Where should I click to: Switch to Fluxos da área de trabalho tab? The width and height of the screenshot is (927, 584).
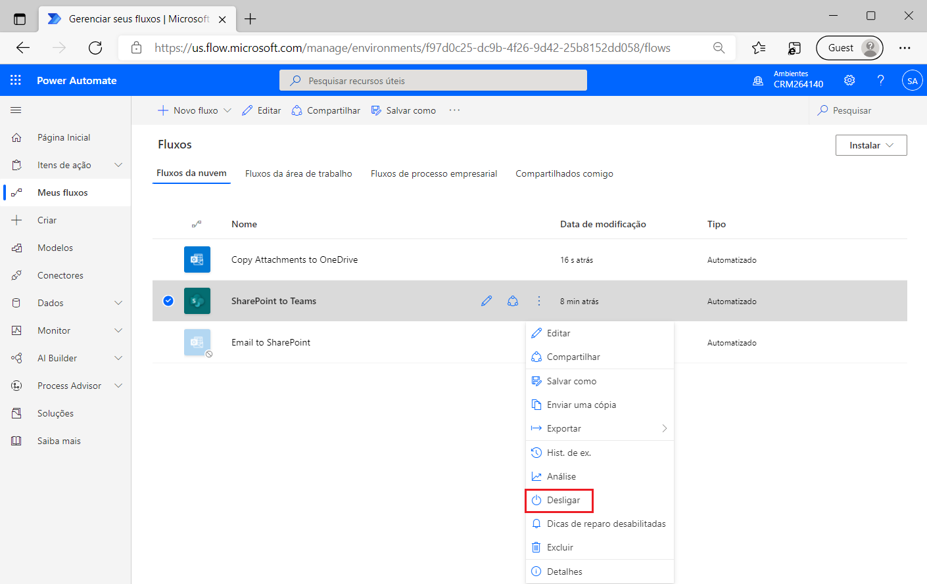[298, 173]
